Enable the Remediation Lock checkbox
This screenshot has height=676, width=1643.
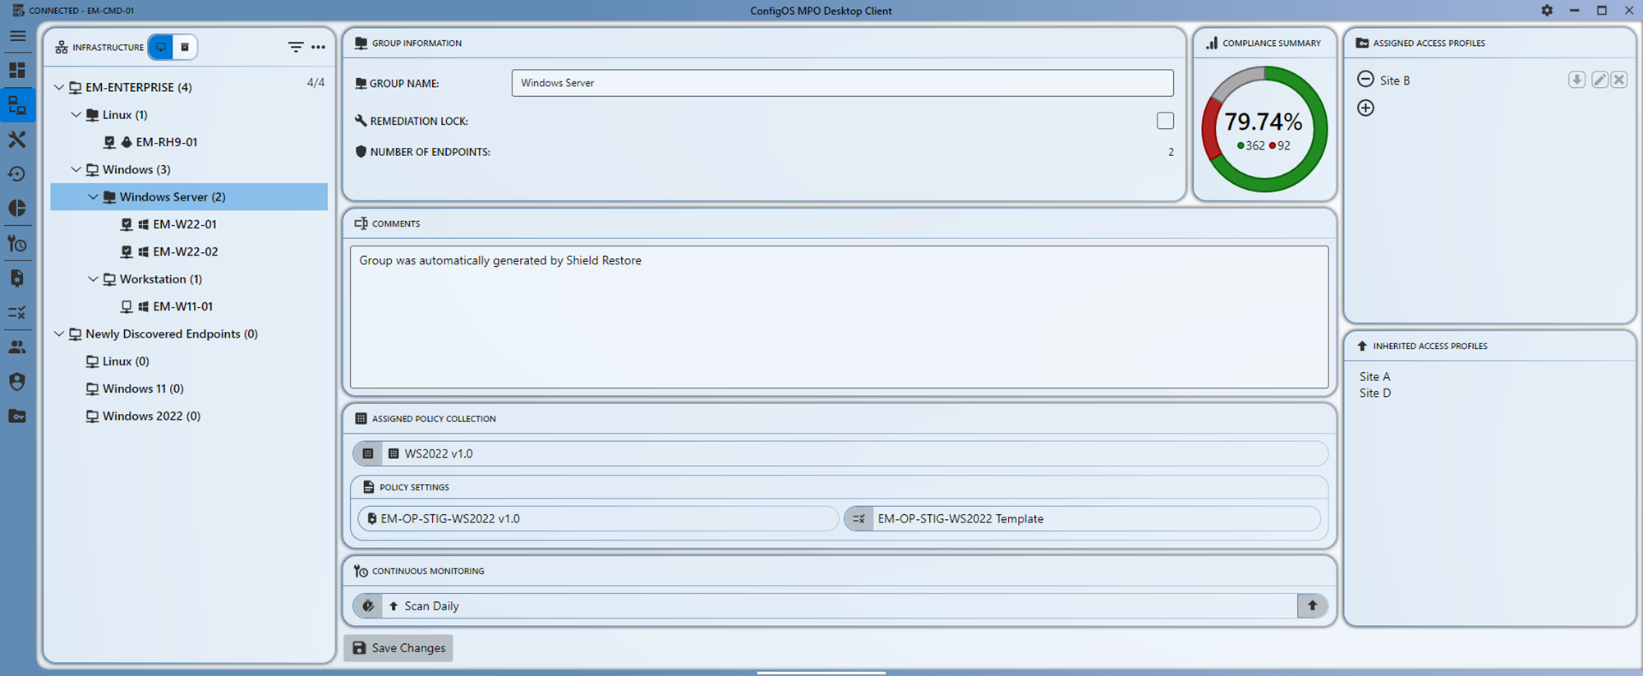1165,121
